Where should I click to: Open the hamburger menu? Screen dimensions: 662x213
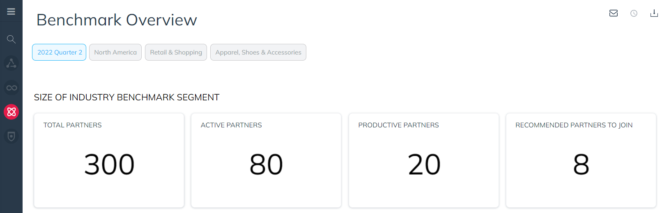pos(11,11)
